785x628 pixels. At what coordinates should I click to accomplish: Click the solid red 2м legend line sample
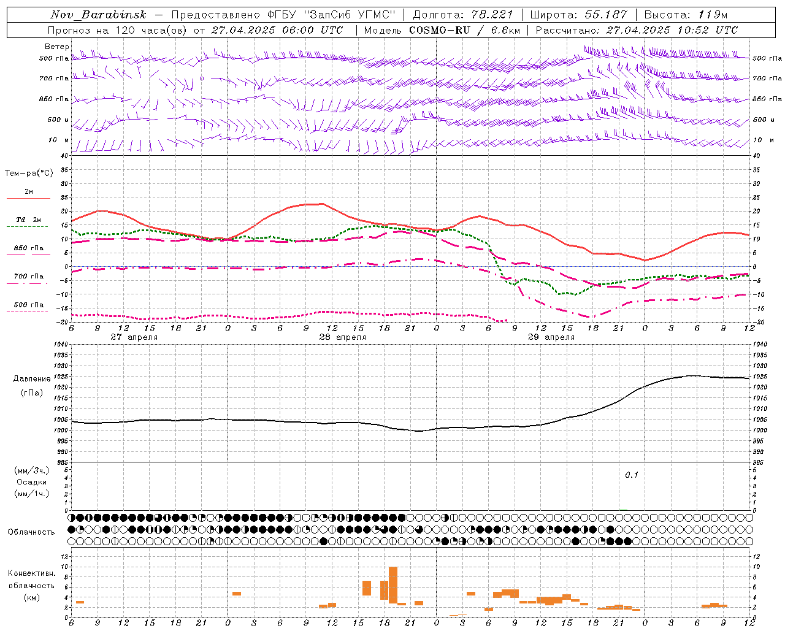tap(28, 198)
